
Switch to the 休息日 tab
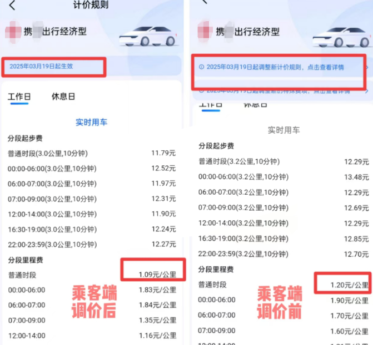point(63,97)
